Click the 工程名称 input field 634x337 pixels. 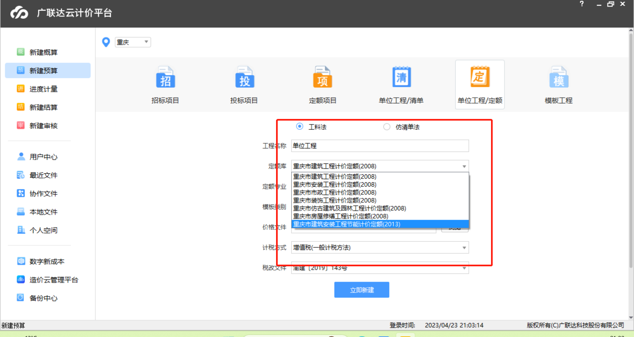[x=380, y=146]
